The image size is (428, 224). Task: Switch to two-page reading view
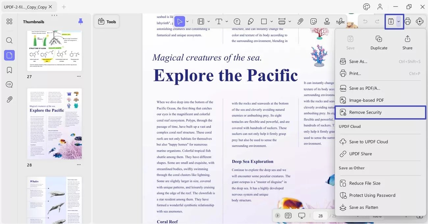tap(288, 216)
